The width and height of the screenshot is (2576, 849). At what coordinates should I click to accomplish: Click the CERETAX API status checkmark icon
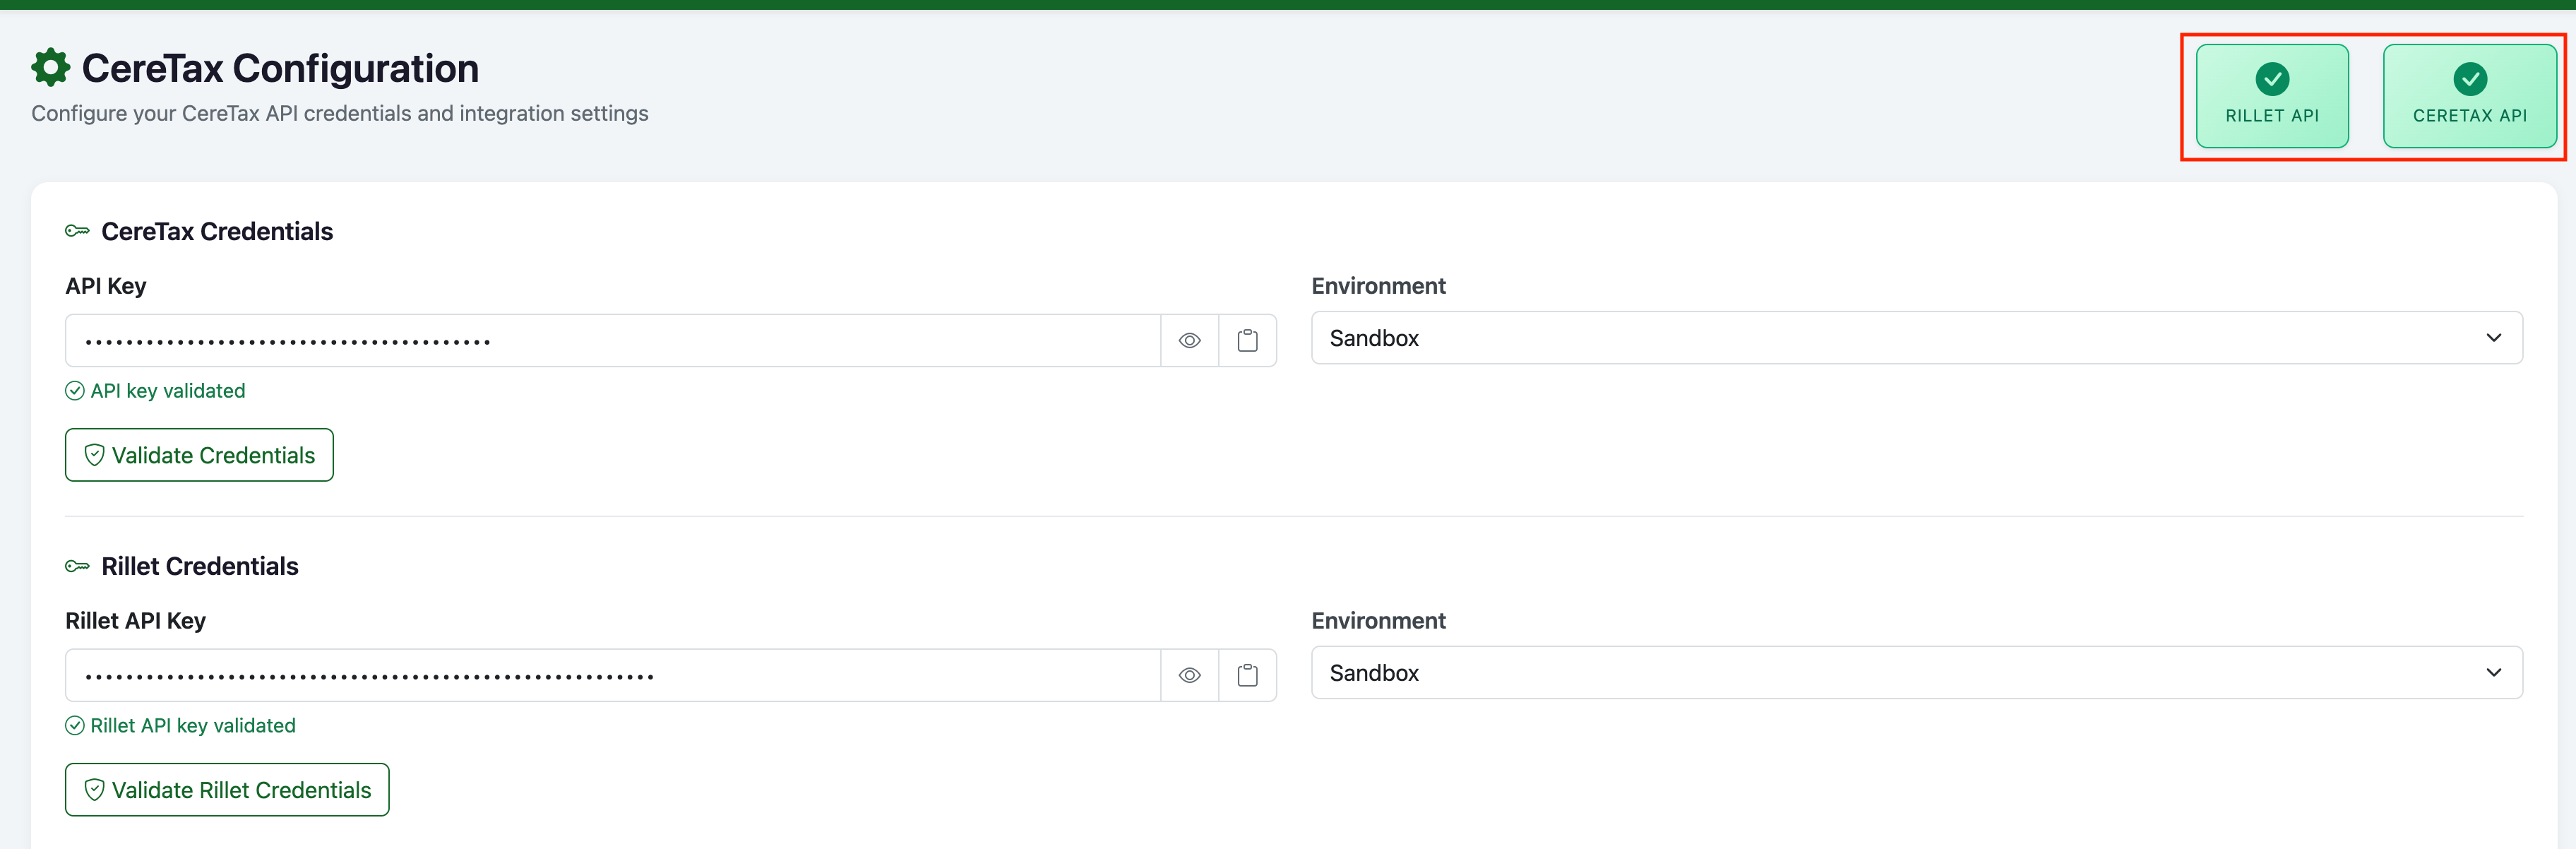[2470, 79]
